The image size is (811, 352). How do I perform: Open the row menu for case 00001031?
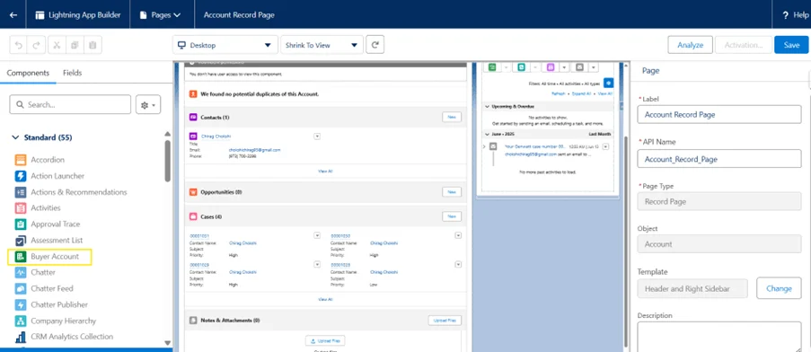coord(317,235)
